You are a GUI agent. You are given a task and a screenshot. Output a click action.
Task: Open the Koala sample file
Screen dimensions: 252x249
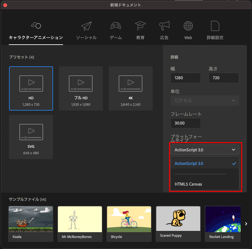click(x=31, y=224)
